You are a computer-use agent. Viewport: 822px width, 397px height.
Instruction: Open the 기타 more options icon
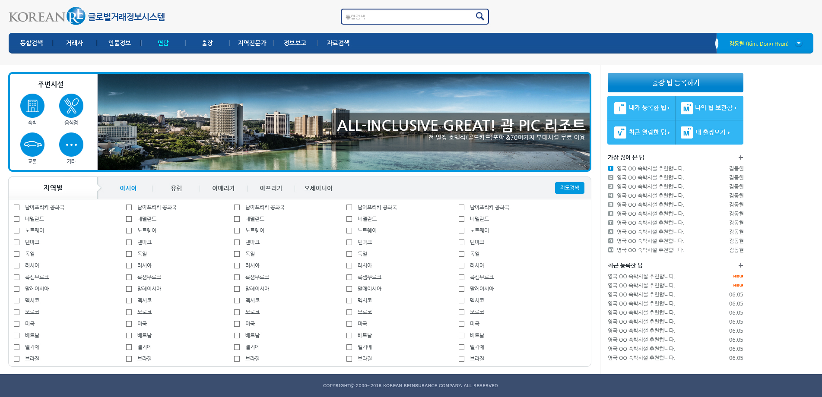coord(71,145)
